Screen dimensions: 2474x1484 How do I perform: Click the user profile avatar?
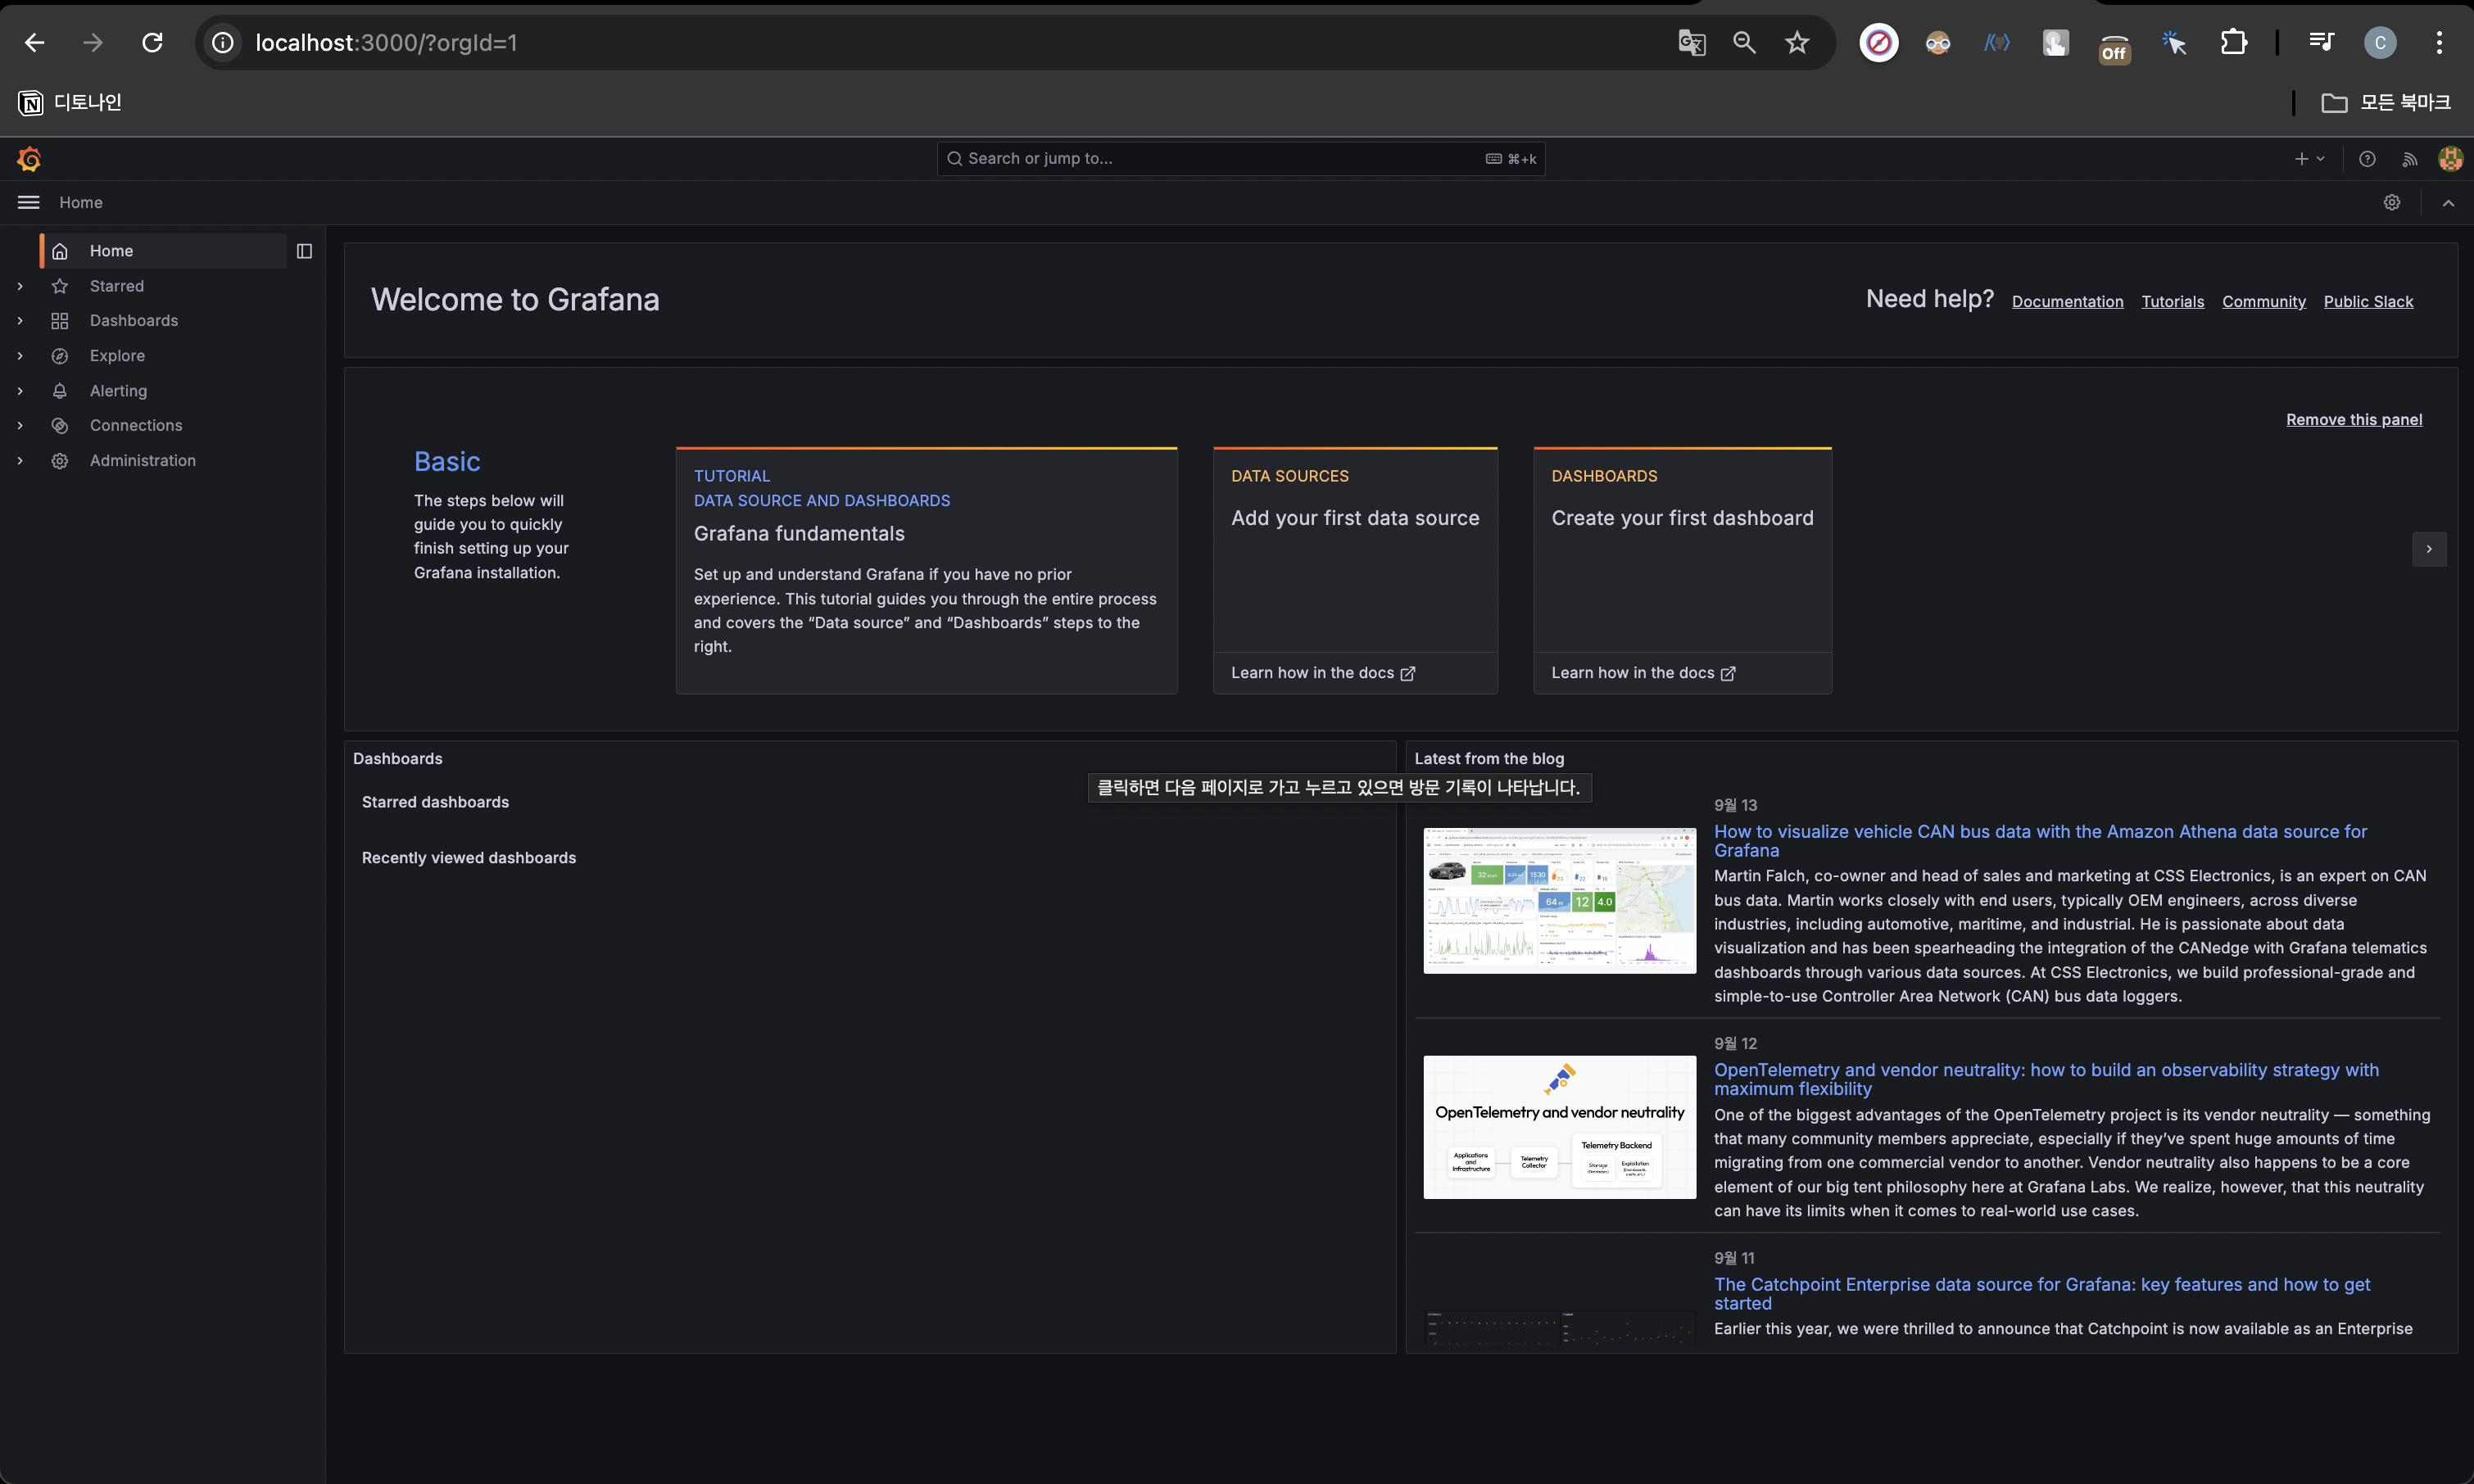(x=2450, y=159)
